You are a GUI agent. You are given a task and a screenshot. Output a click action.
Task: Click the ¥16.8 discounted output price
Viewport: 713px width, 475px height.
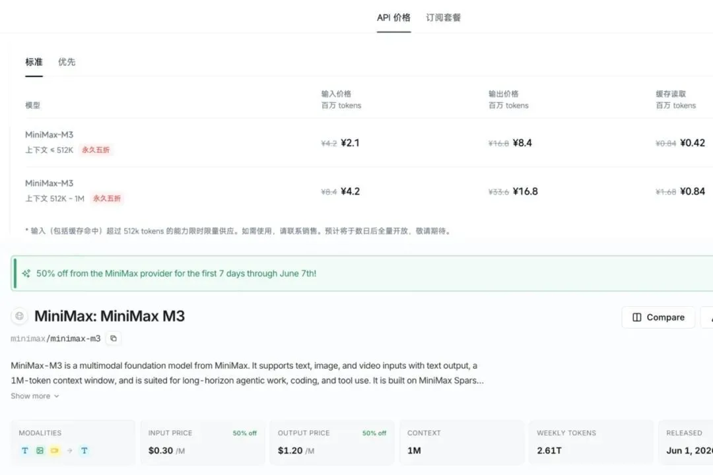pos(526,191)
